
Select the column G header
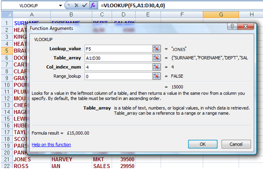221,15
